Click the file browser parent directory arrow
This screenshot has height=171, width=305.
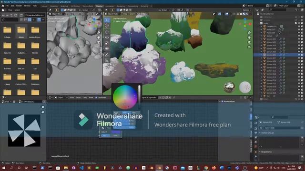point(11,15)
